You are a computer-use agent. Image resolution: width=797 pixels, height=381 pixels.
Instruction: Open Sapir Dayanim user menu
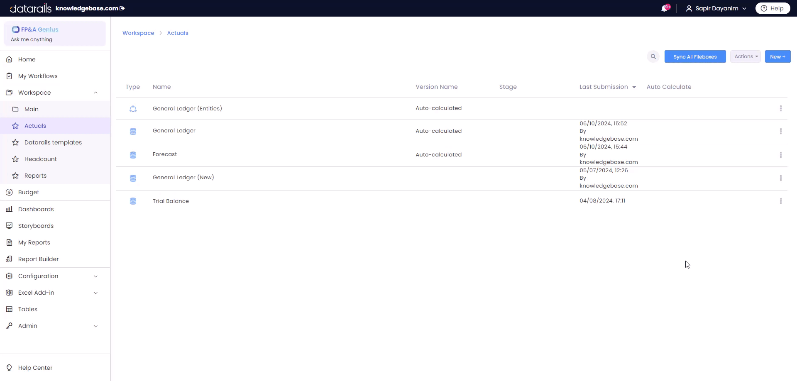(716, 8)
